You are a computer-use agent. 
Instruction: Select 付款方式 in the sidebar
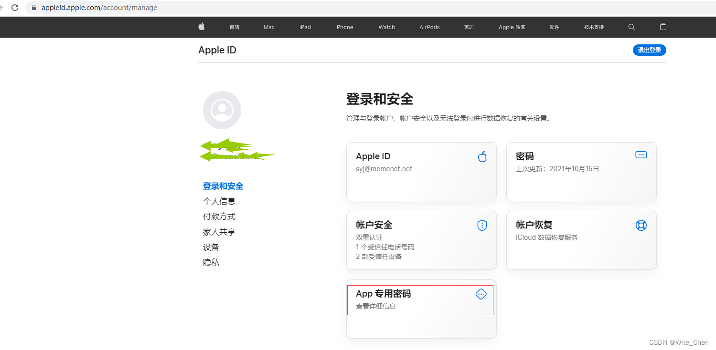point(219,216)
